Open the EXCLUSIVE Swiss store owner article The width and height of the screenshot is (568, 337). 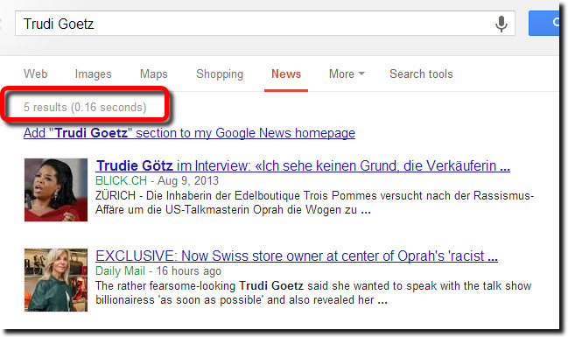(x=297, y=256)
